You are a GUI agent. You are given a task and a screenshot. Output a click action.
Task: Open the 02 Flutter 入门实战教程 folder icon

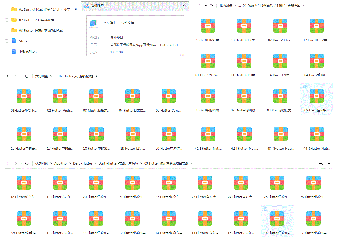pos(14,20)
